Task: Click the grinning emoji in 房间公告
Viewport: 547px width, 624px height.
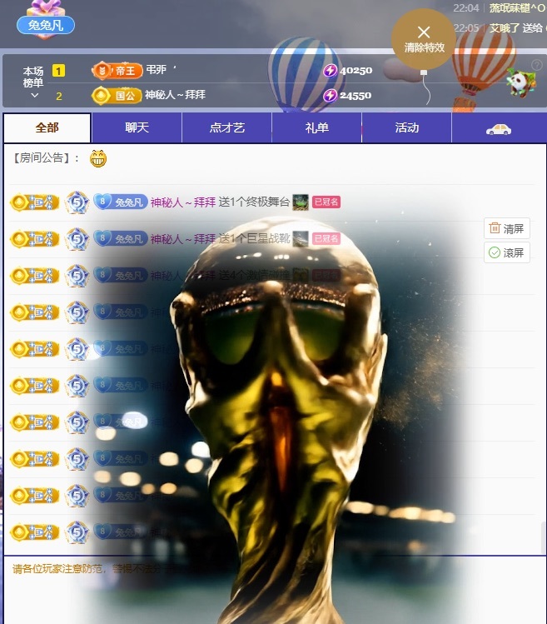Action: coord(98,159)
